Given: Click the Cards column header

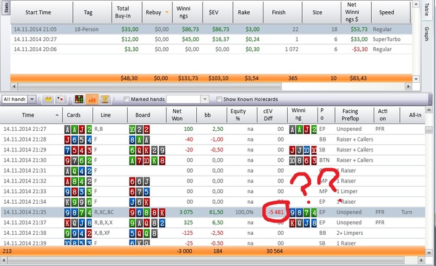Looking at the screenshot, I should click(73, 115).
